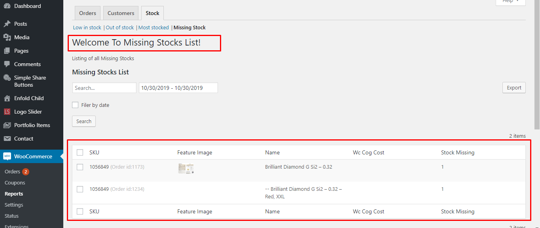Click the Dashboard gauge icon
This screenshot has height=228, width=540.
[x=7, y=6]
